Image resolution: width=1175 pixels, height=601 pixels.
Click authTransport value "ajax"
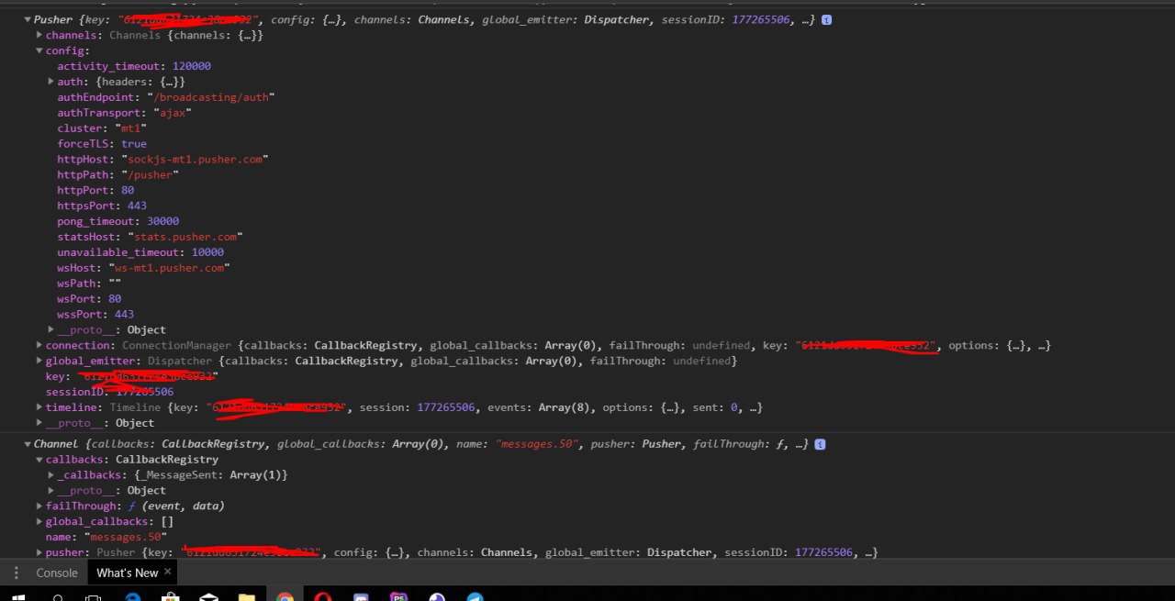pyautogui.click(x=173, y=113)
